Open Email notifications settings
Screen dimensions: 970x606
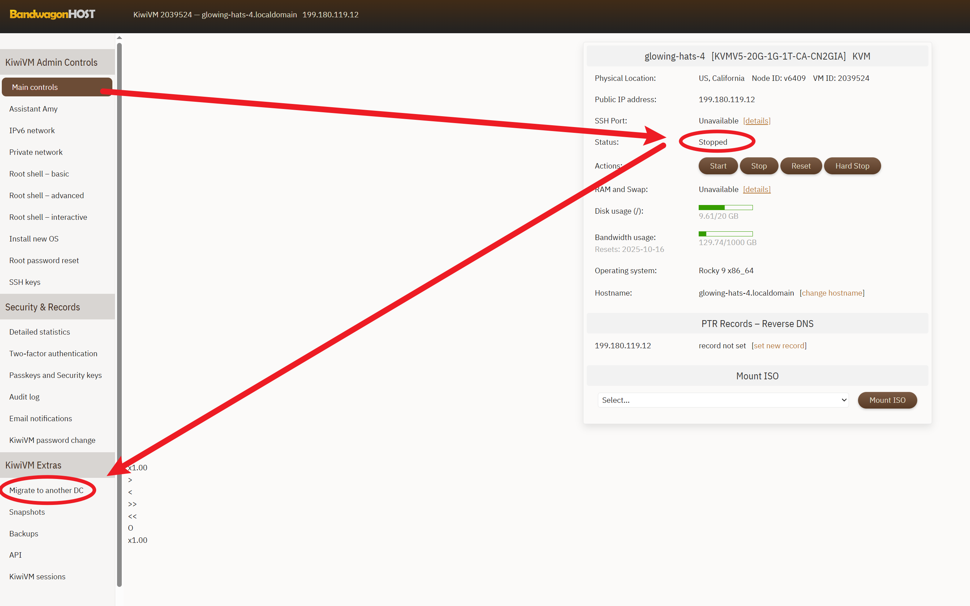tap(40, 418)
